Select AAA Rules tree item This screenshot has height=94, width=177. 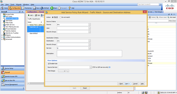pyautogui.click(x=9, y=21)
